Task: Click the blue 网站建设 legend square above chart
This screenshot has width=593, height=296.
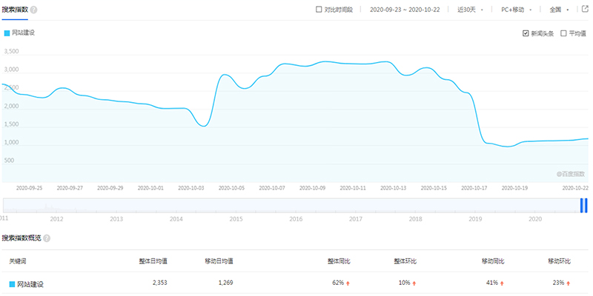Action: [7, 33]
